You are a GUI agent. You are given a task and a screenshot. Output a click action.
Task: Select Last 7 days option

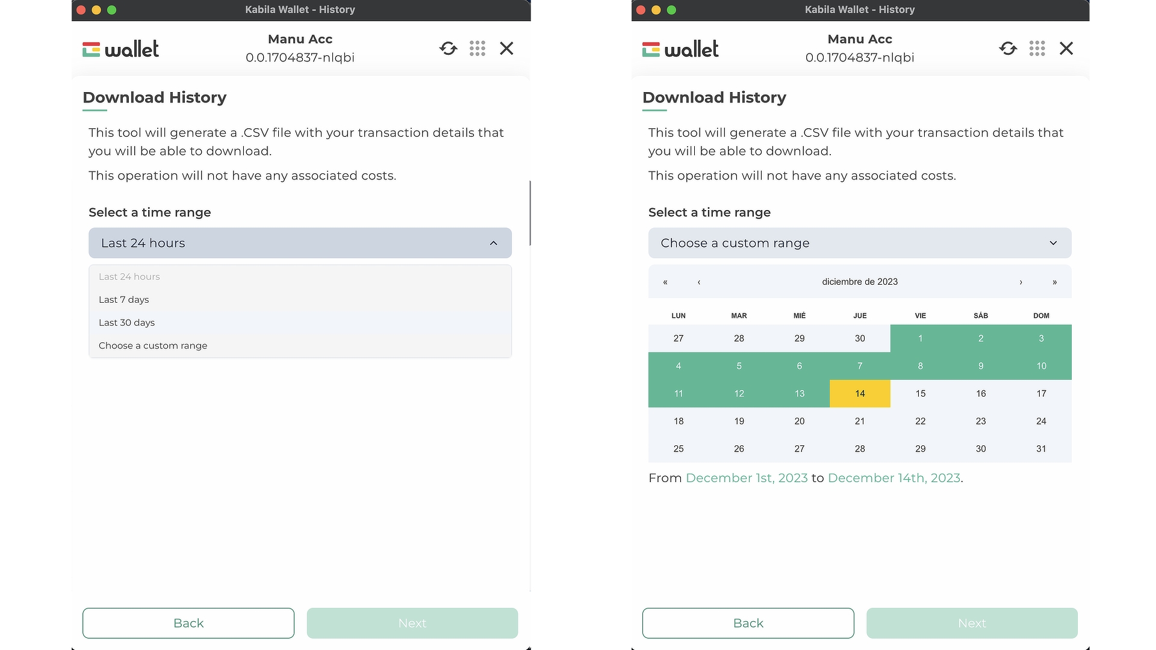(x=124, y=300)
